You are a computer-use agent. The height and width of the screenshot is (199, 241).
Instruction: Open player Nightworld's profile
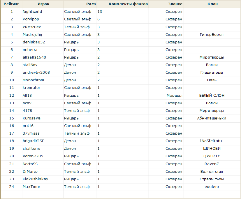tap(32, 12)
